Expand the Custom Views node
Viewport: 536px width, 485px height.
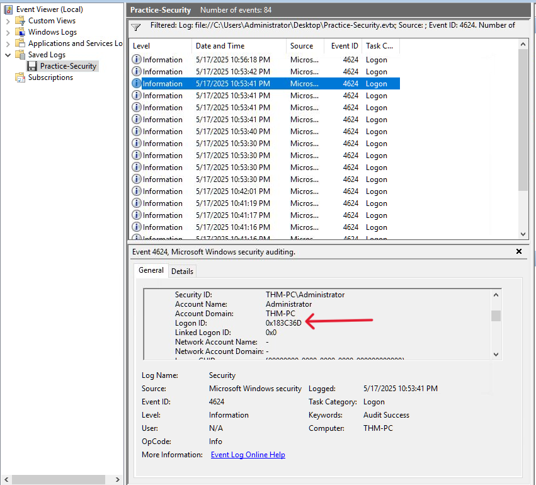[x=8, y=21]
